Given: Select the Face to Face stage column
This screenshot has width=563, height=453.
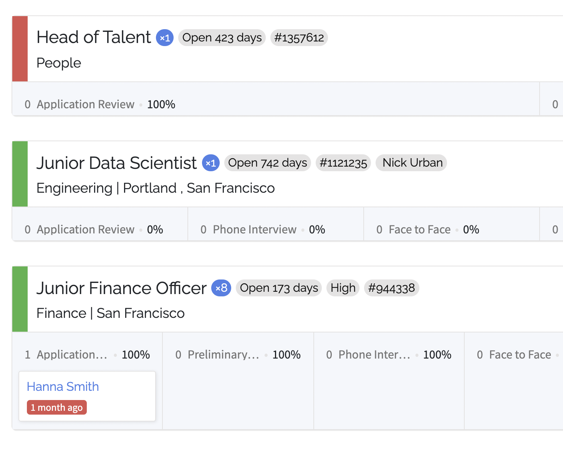Looking at the screenshot, I should [419, 229].
